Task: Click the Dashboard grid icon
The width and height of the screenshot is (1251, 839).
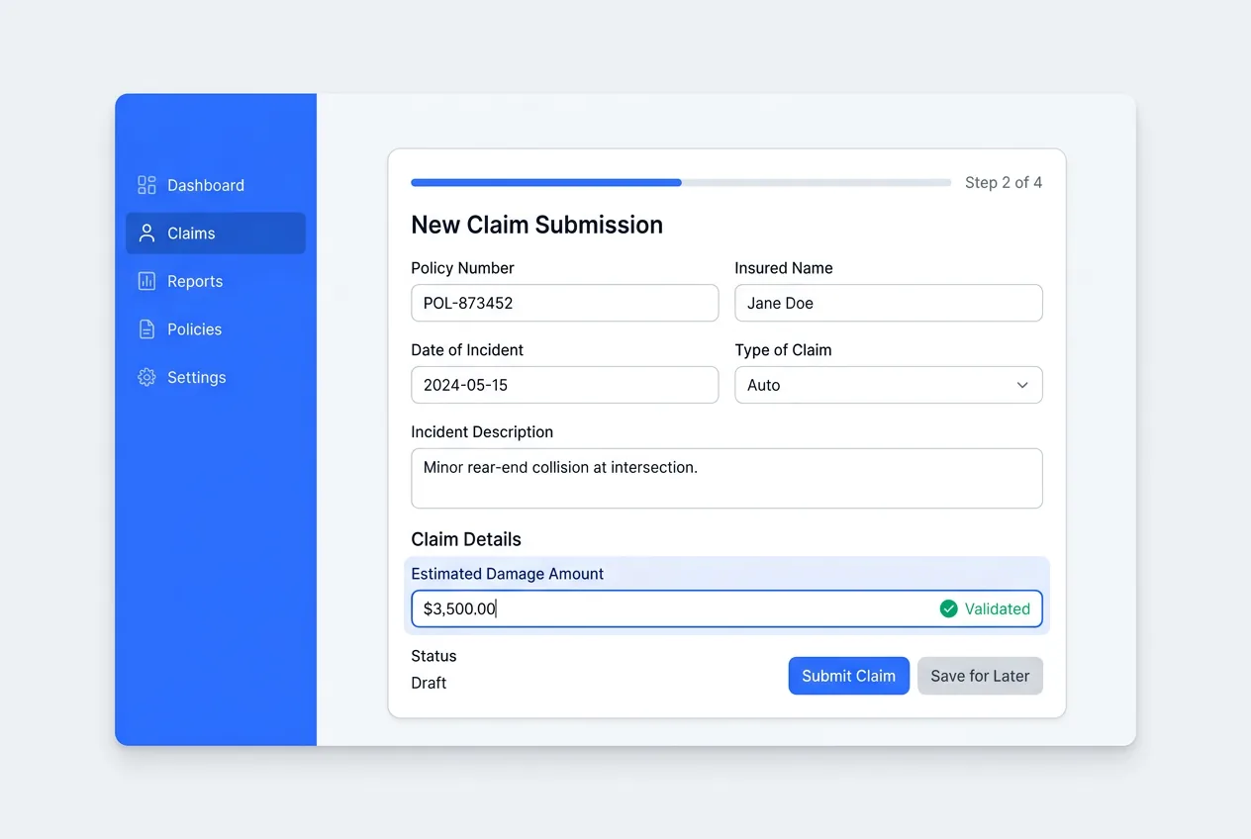Action: point(145,185)
